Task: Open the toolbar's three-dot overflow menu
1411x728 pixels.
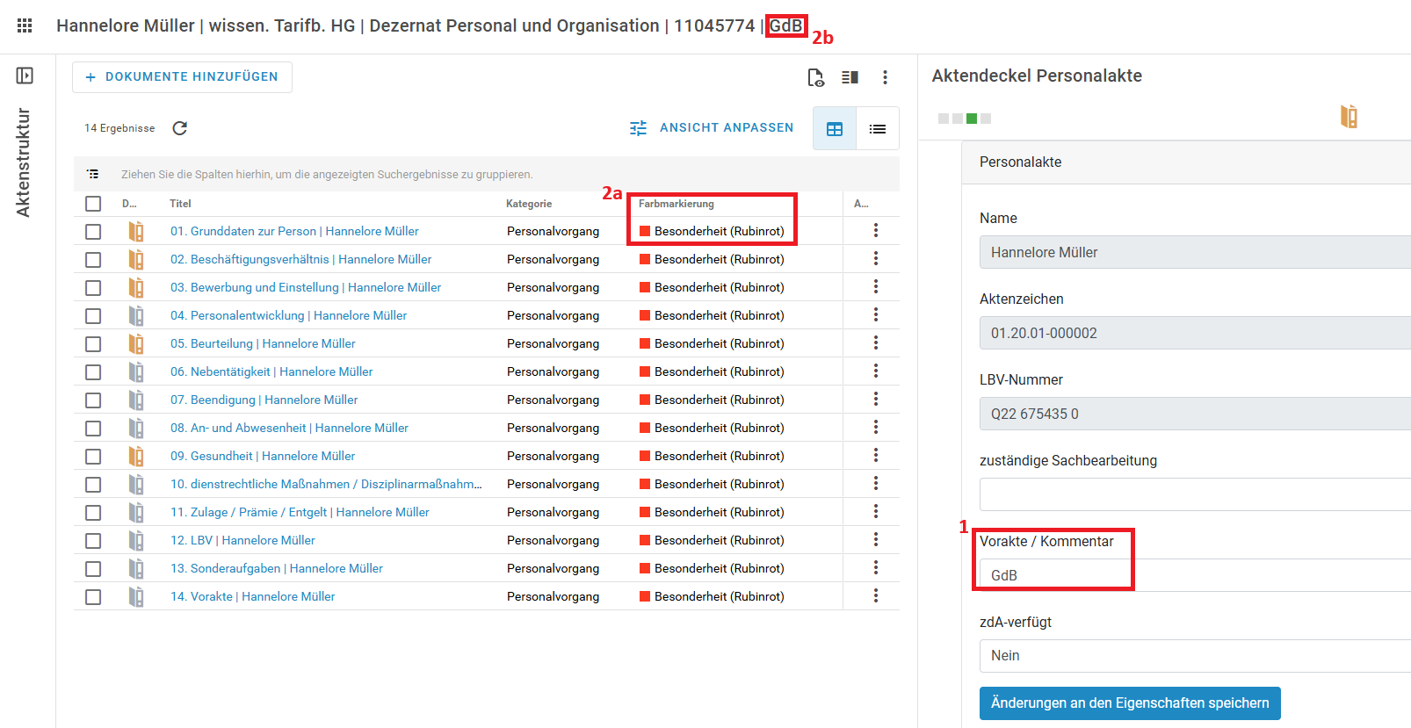Action: point(885,77)
